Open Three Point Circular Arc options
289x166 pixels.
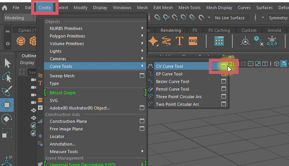[224, 96]
